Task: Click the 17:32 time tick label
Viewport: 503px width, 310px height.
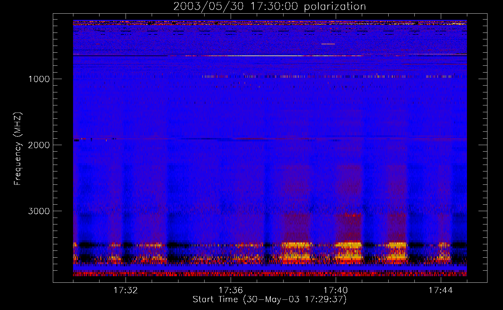Action: click(x=126, y=290)
